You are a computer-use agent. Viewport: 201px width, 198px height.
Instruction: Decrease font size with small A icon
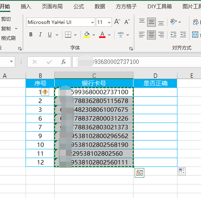[127, 22]
